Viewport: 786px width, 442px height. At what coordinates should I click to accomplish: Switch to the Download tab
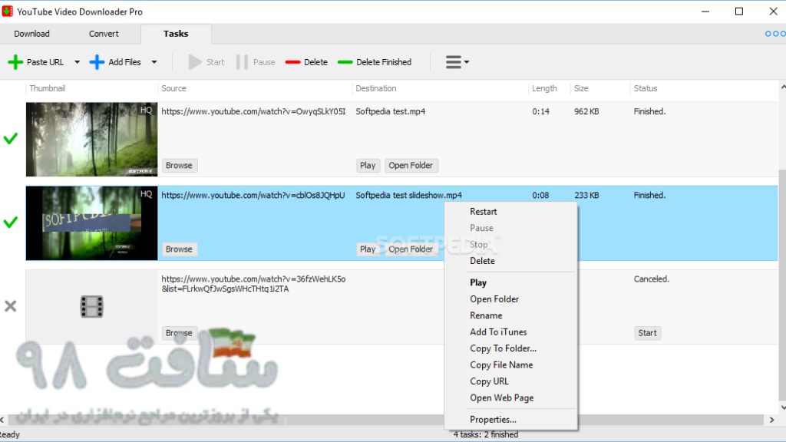click(x=31, y=34)
